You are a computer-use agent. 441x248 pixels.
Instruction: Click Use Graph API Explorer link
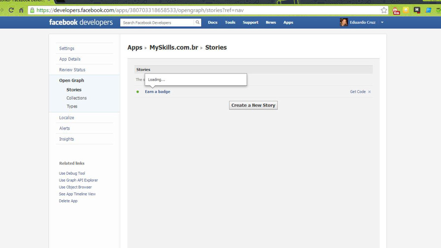[x=78, y=180]
